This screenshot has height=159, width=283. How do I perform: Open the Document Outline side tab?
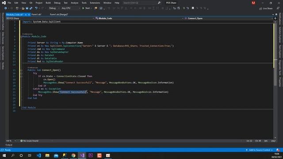tap(3, 21)
